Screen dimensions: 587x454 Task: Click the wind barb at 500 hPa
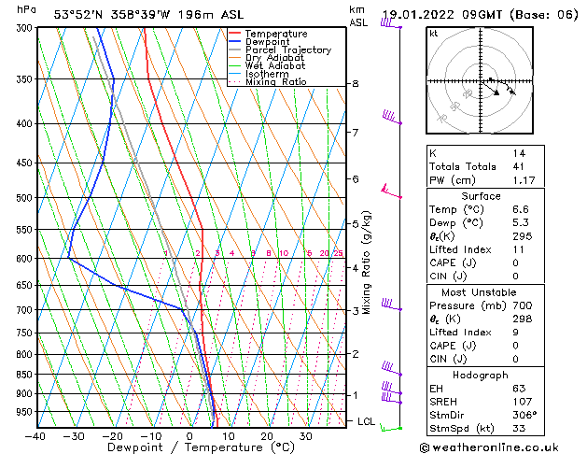click(x=390, y=192)
